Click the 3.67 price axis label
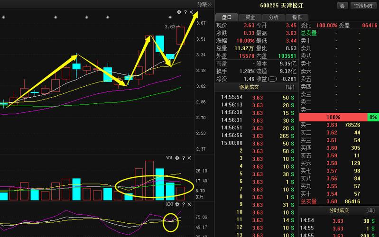The height and width of the screenshot is (237, 379). [201, 23]
